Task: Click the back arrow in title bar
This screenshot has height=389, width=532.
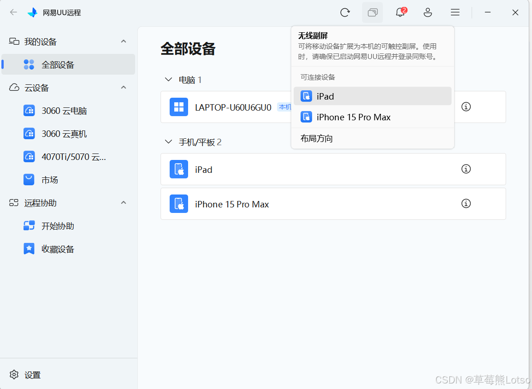Action: click(13, 12)
